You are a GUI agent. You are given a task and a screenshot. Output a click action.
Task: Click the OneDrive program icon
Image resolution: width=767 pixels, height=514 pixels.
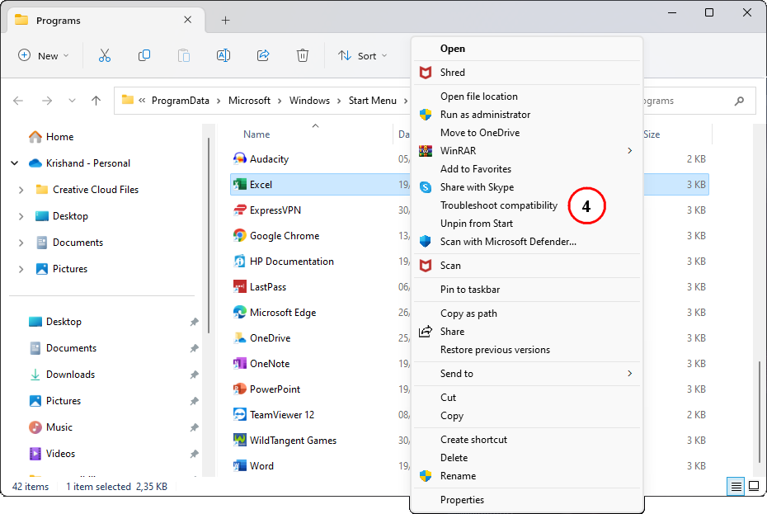(x=240, y=337)
